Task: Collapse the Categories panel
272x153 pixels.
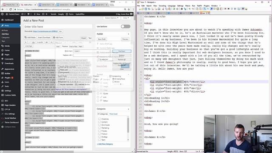Action: [128, 109]
